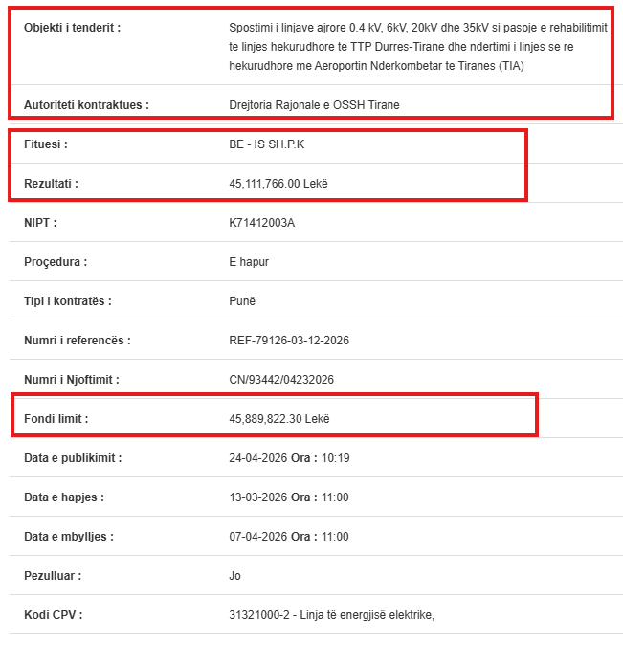Click the "Objekti i tenderit" label
The width and height of the screenshot is (623, 663).
(x=73, y=28)
